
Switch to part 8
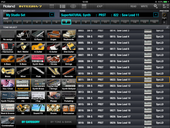76,22
